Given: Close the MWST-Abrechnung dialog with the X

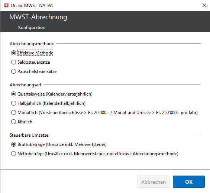Looking at the screenshot, I should (204, 5).
